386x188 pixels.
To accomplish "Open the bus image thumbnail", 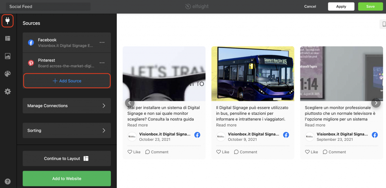I will coord(253,74).
